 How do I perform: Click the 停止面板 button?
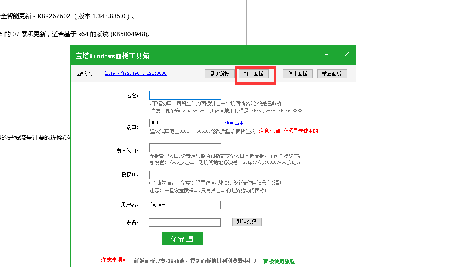[298, 74]
